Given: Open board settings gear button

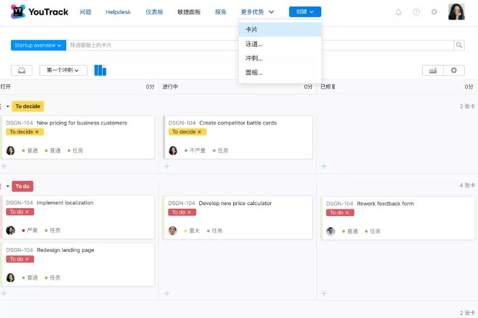Looking at the screenshot, I should (454, 70).
